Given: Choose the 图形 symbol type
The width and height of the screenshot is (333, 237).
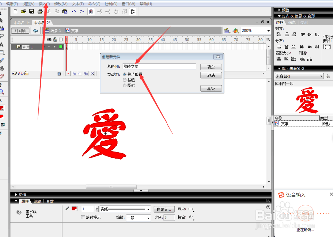Looking at the screenshot, I should tap(124, 85).
